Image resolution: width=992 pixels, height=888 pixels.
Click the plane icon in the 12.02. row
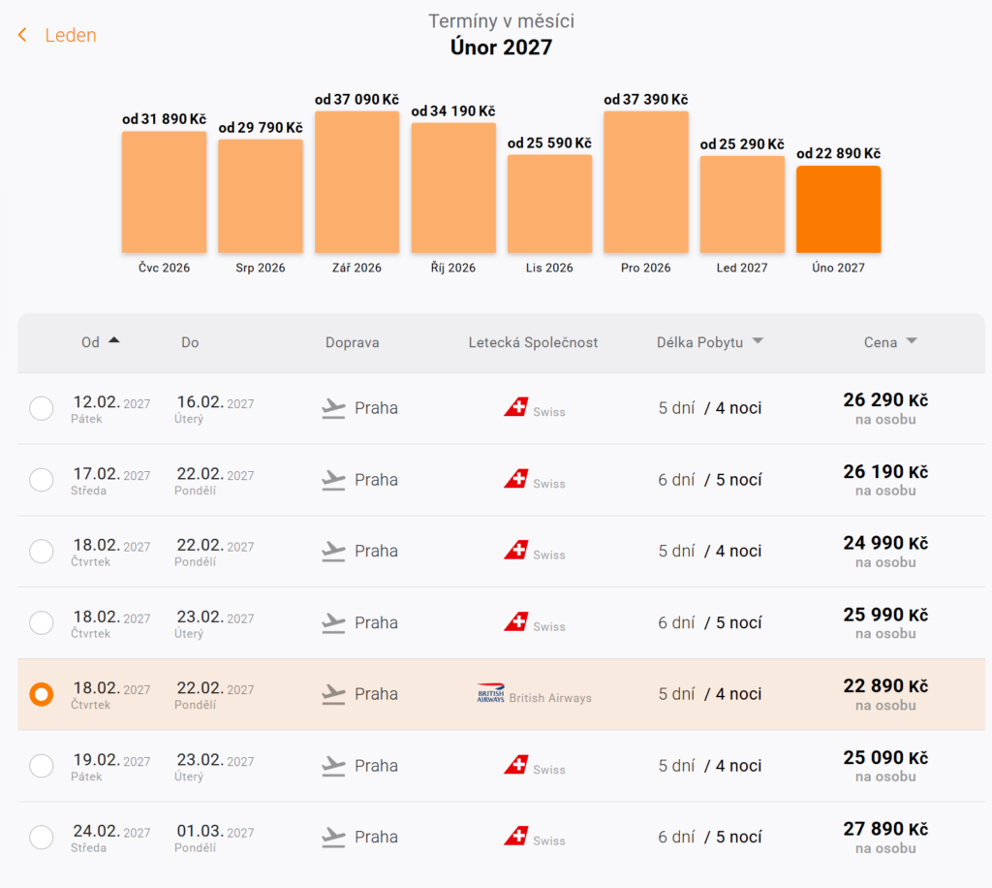(x=333, y=409)
